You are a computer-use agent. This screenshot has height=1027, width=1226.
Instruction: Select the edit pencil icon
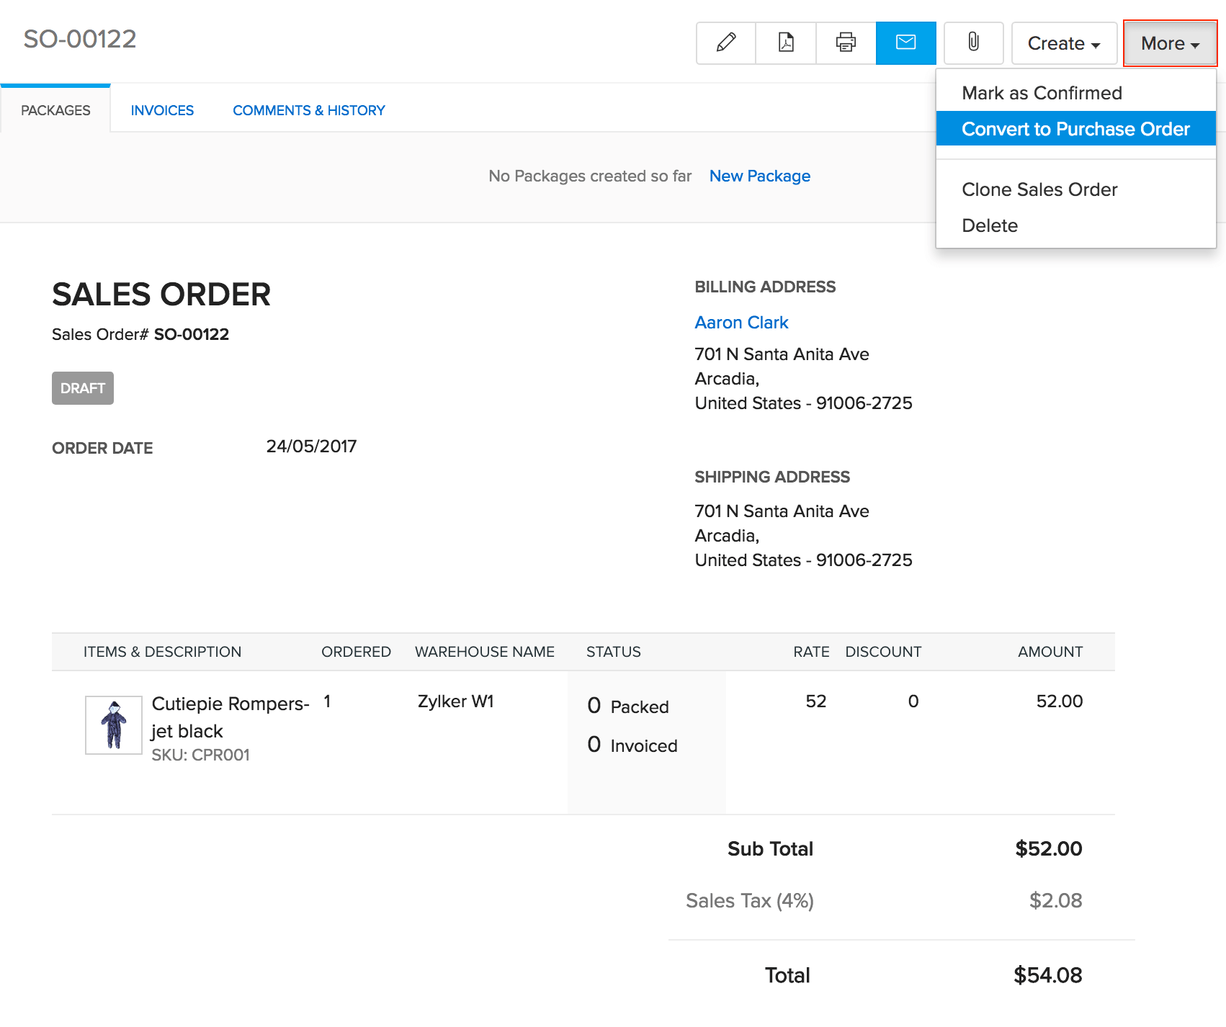click(725, 43)
